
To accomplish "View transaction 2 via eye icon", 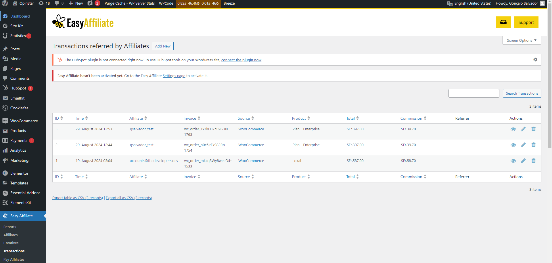I will [513, 145].
